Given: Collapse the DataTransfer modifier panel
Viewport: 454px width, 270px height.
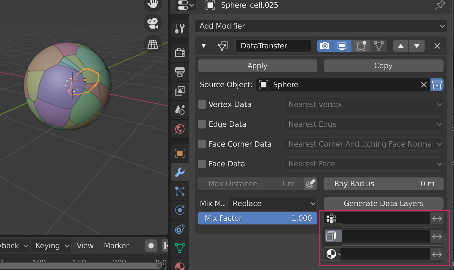Looking at the screenshot, I should click(x=204, y=46).
